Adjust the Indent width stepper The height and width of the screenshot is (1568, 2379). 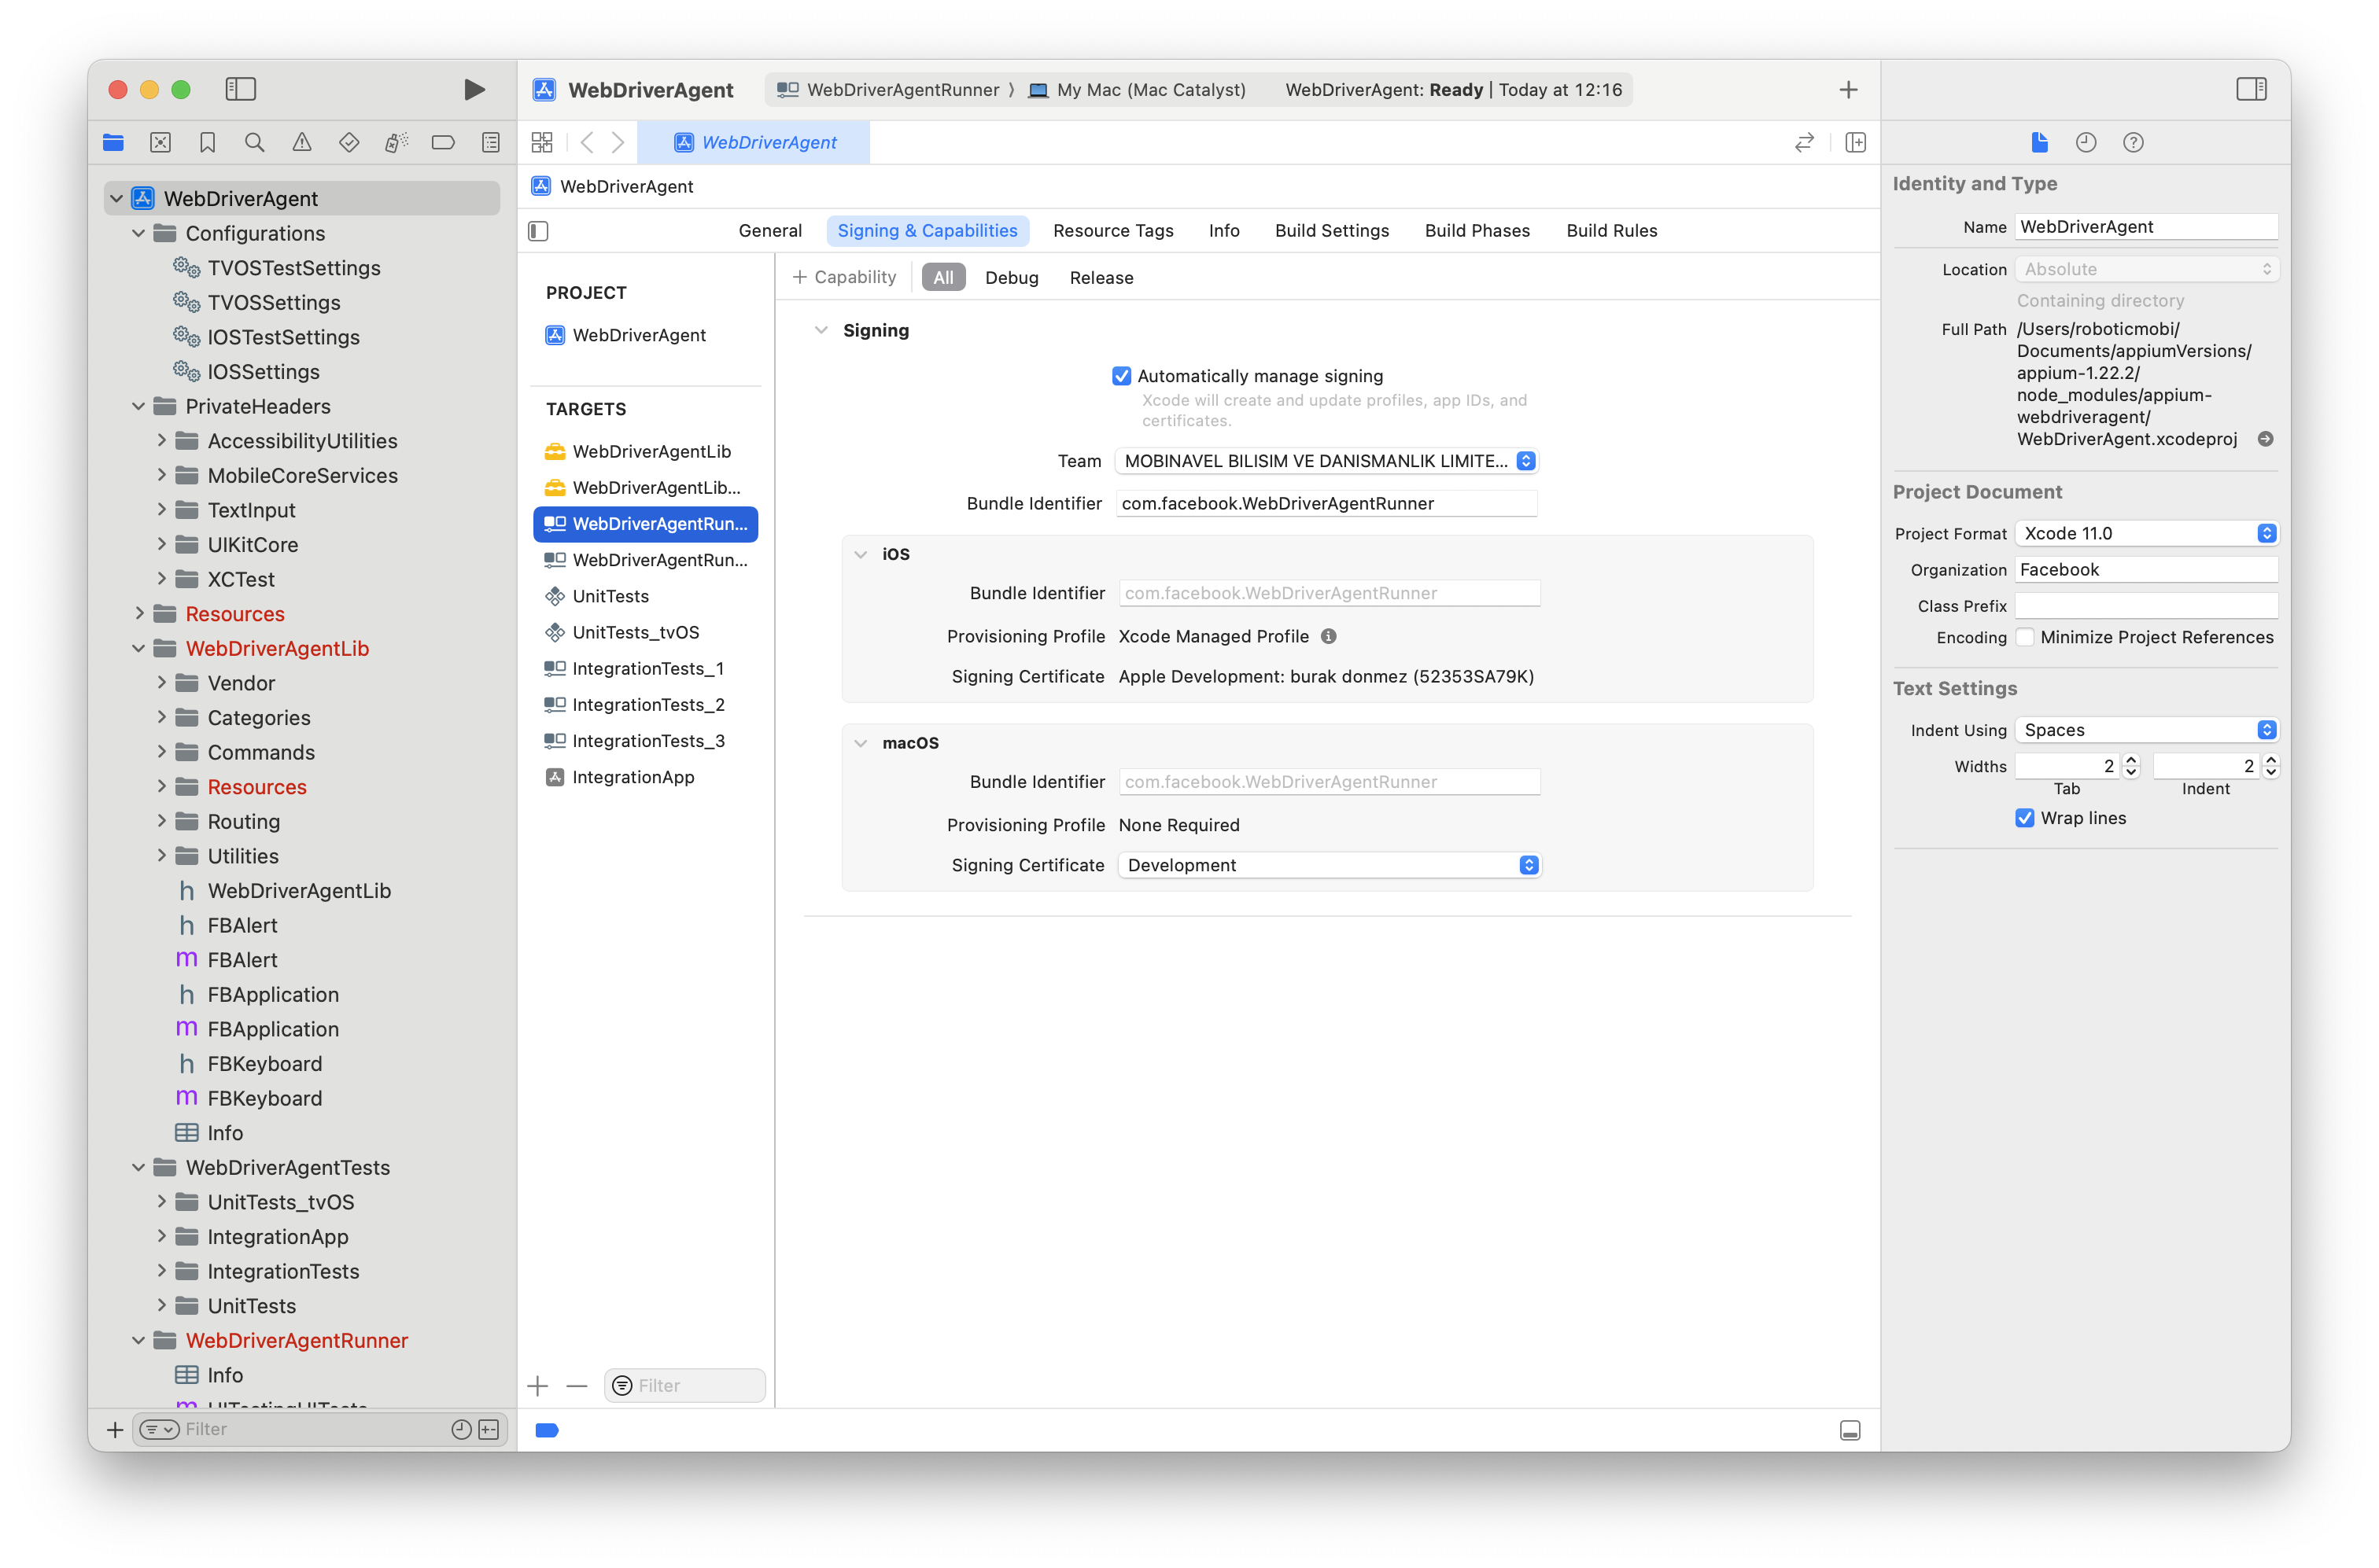2270,766
